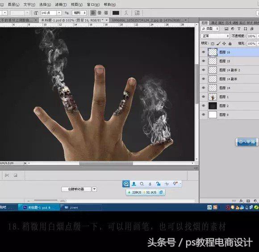
Task: Filter layers by adjustment layer icon
Action: click(x=233, y=29)
